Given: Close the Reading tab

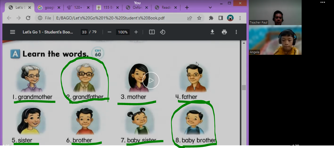Looking at the screenshot, I should [x=176, y=8].
